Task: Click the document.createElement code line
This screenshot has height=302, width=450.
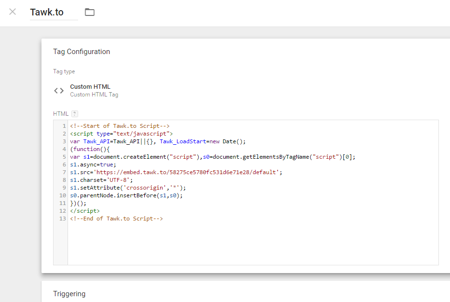Action: pos(213,157)
